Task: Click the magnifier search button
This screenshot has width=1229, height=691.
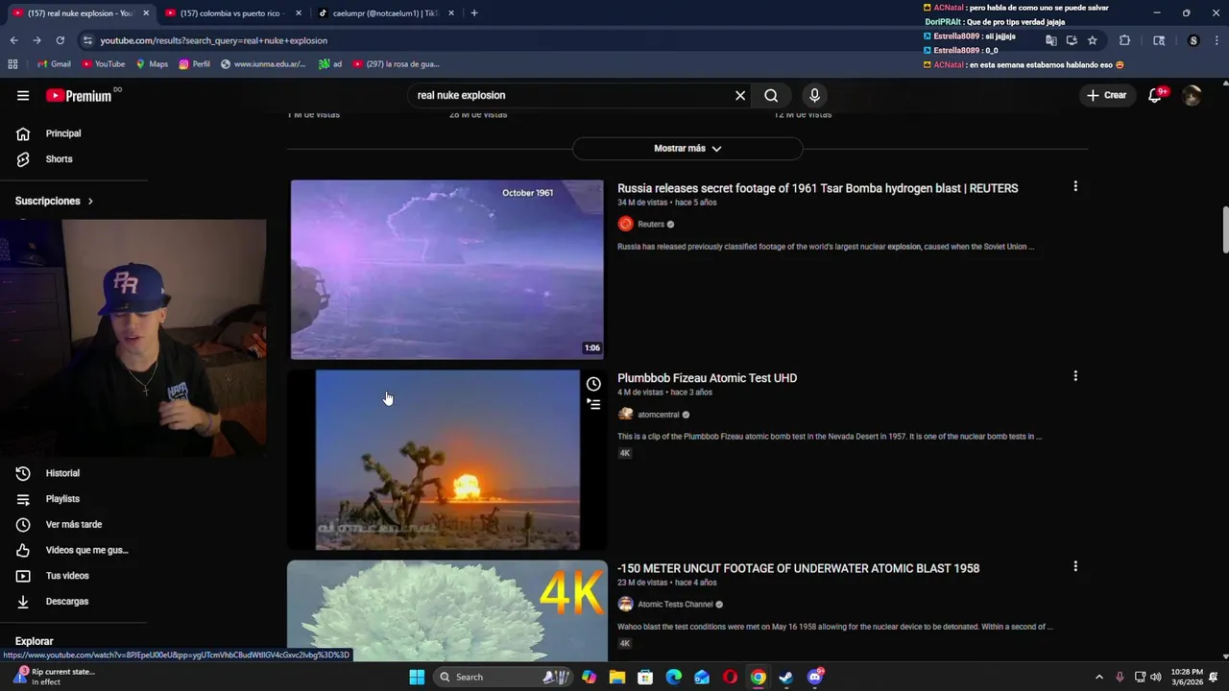Action: [771, 95]
